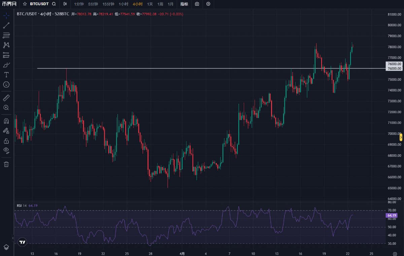Click the -20.71 (-0.03%) change value
Image resolution: width=404 pixels, height=256 pixels.
pos(171,14)
